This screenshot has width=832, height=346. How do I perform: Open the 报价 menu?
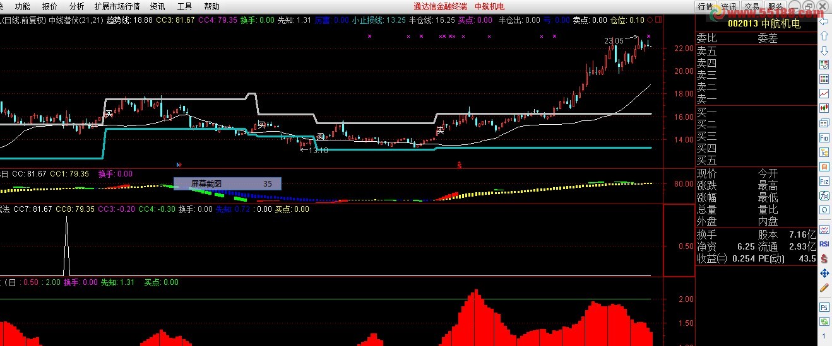pyautogui.click(x=49, y=6)
